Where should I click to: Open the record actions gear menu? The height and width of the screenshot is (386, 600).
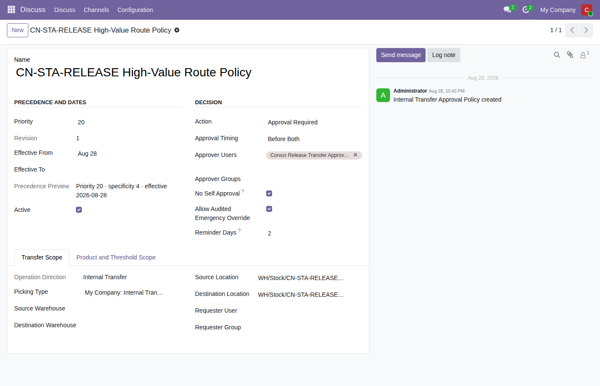(x=177, y=30)
